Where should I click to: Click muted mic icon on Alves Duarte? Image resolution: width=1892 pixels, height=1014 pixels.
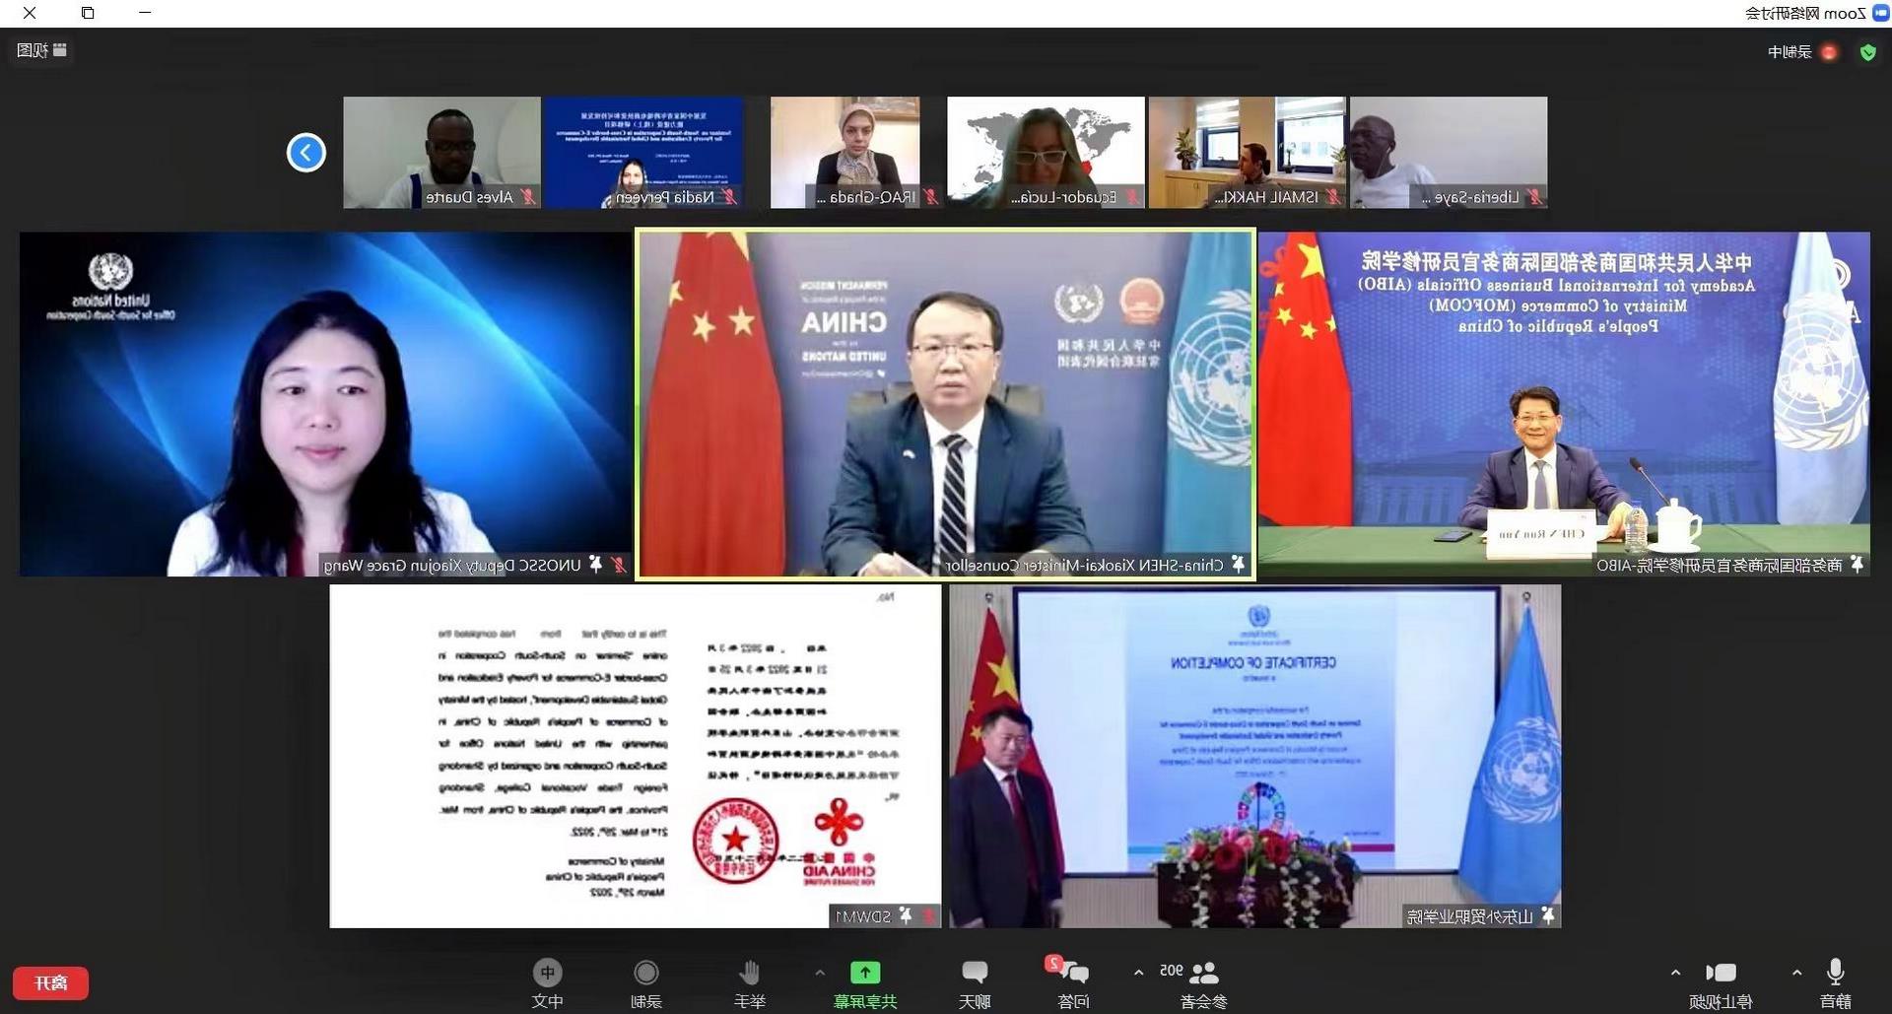(529, 197)
